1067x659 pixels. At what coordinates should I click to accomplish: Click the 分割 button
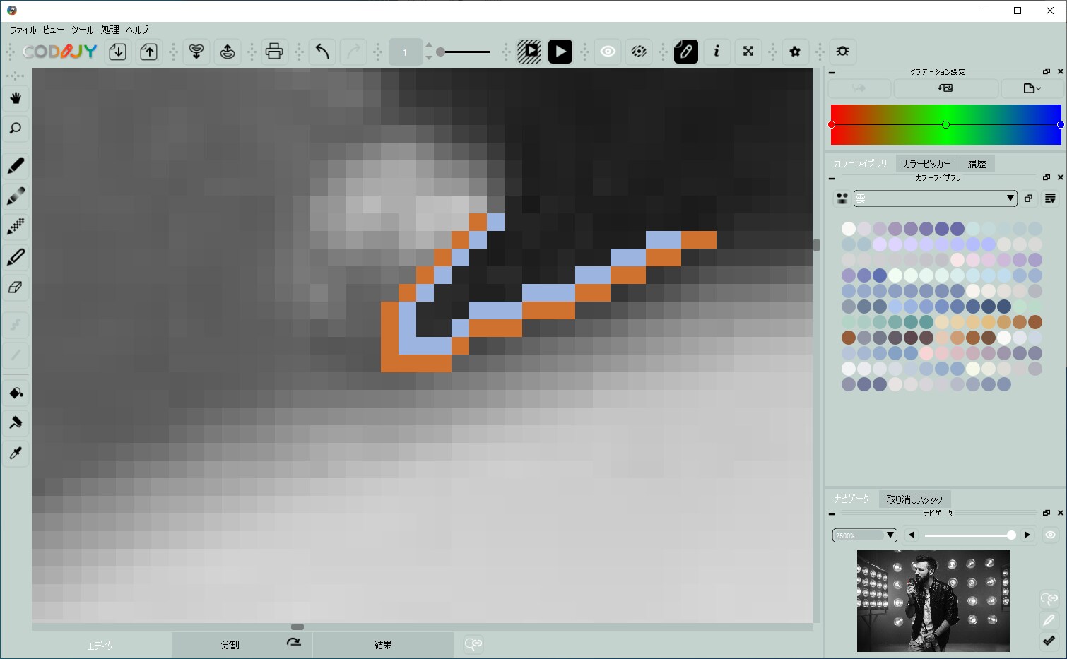coord(230,645)
